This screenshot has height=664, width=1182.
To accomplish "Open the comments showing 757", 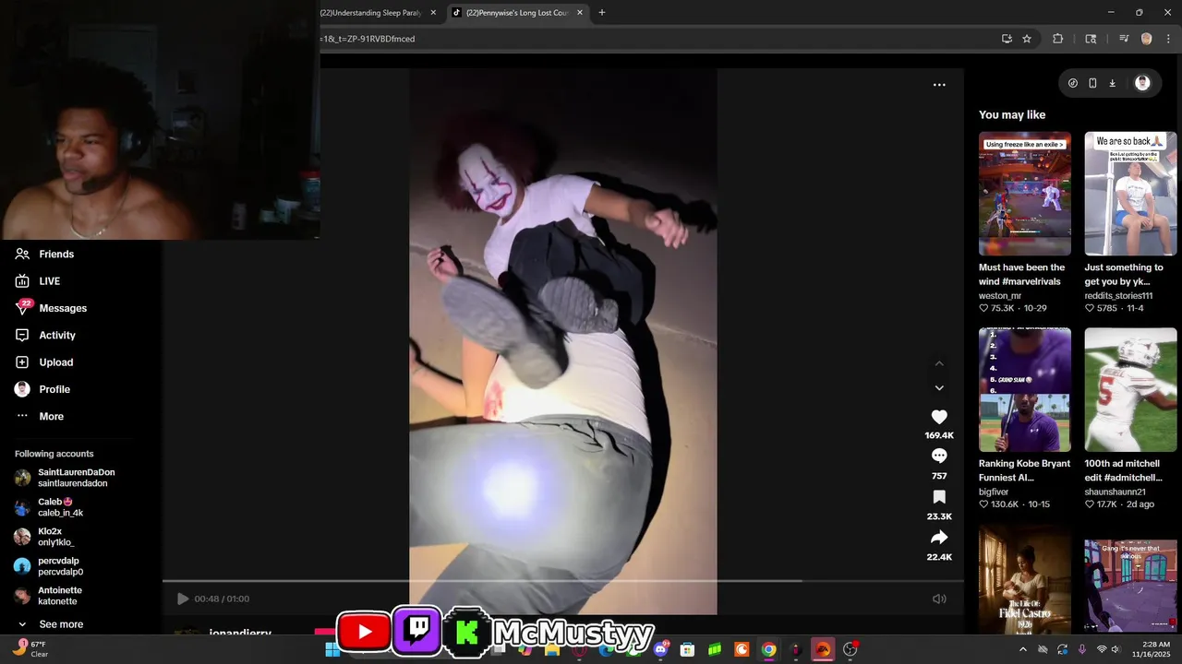I will [939, 456].
